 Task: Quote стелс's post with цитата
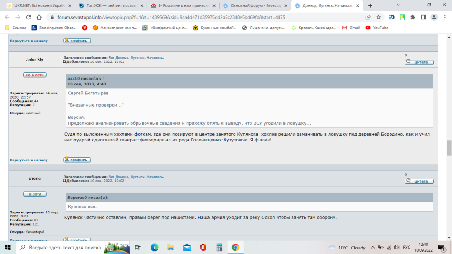pyautogui.click(x=419, y=181)
